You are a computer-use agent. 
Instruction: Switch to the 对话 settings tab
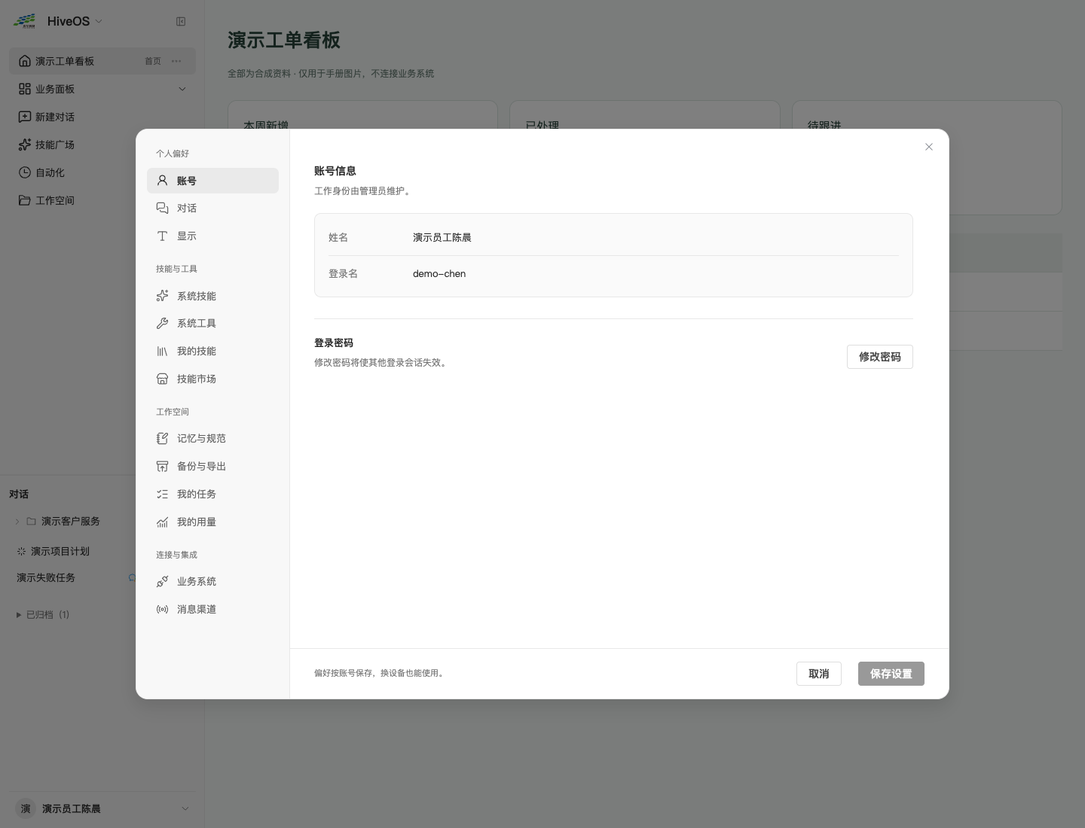pyautogui.click(x=212, y=209)
